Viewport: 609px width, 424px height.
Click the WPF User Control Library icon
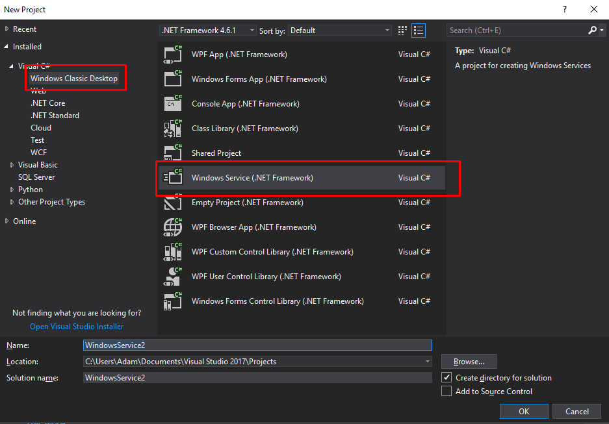pyautogui.click(x=173, y=277)
